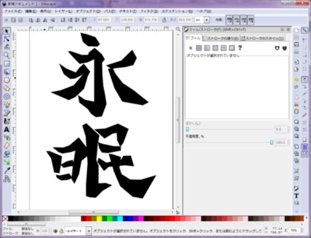This screenshot has width=311, height=238.
Task: Click the Undo yellow arrow icon
Action: tap(297, 80)
